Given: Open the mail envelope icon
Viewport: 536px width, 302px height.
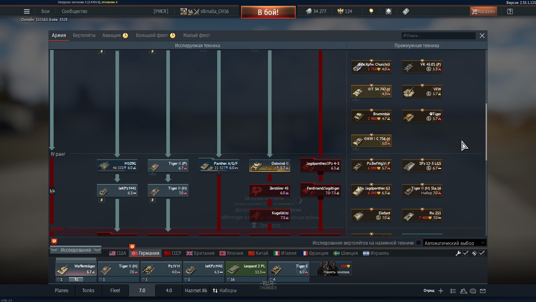Looking at the screenshot, I should tap(483, 291).
